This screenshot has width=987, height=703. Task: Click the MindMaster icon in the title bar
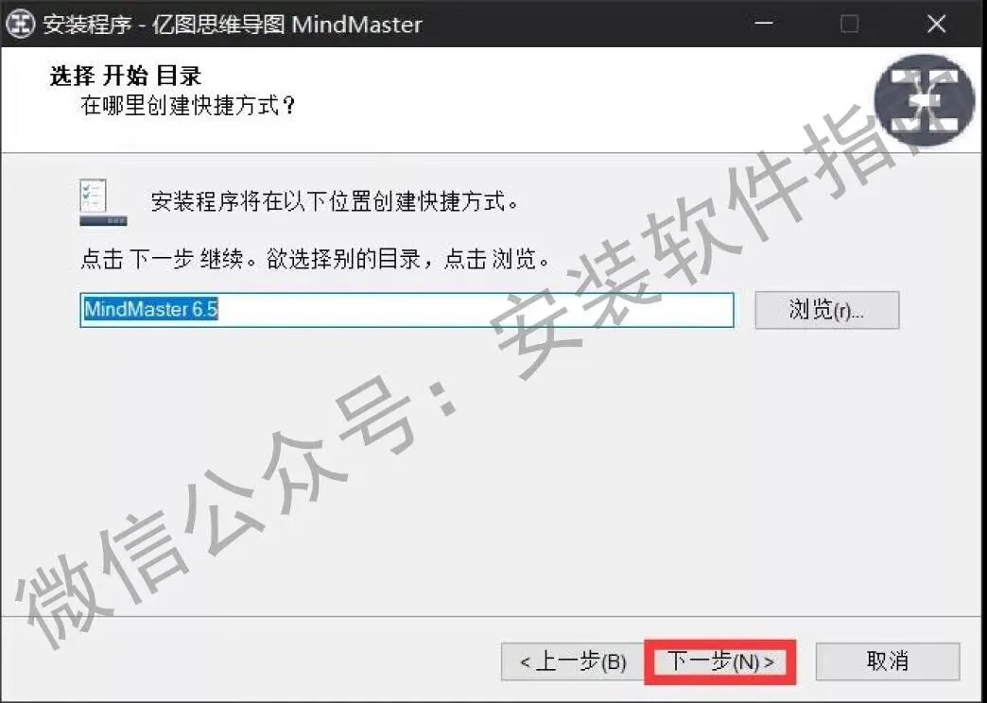[x=20, y=25]
